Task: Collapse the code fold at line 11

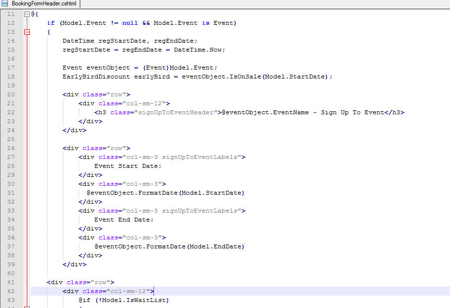Action: coord(27,14)
